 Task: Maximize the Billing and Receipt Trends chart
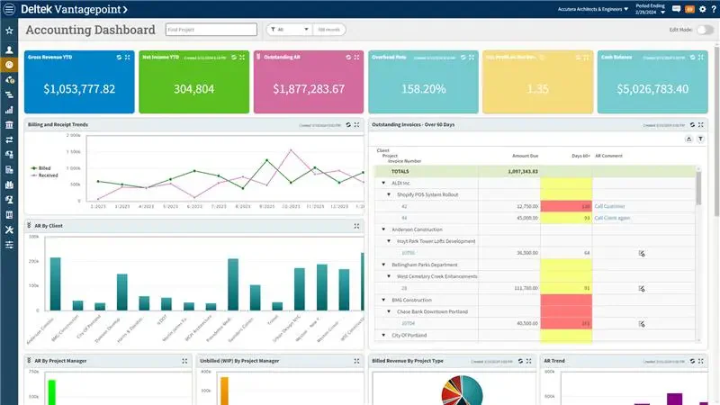point(356,125)
